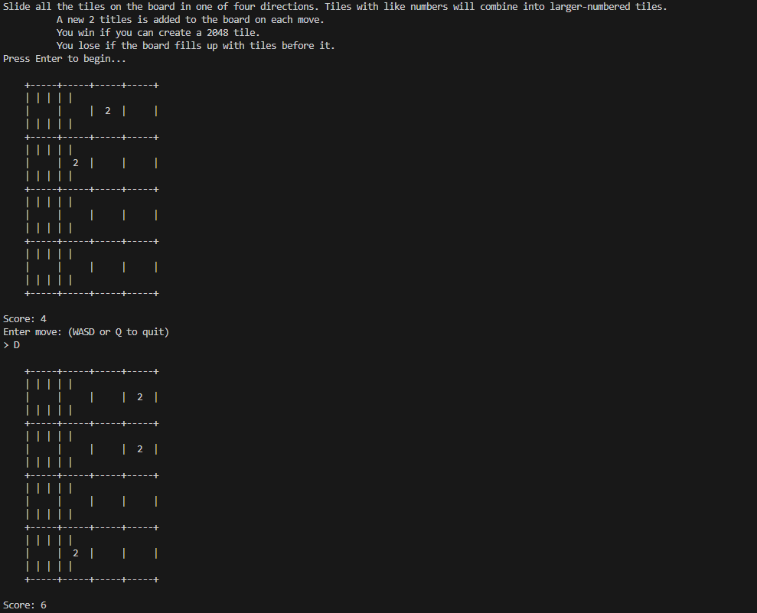The image size is (757, 613).
Task: Click the letter D after the prompt arrow
Action: click(16, 345)
